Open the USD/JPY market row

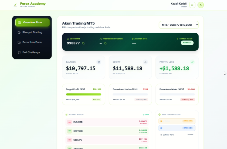pos(107,140)
